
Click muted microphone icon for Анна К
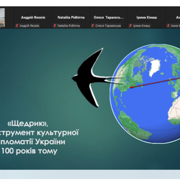point(168,26)
